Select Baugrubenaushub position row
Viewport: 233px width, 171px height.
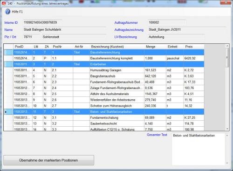click(x=109, y=76)
